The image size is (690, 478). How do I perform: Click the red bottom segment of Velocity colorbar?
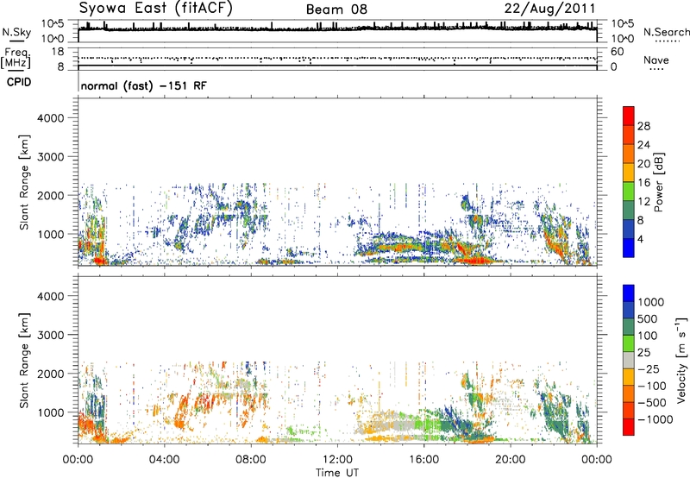tap(629, 427)
